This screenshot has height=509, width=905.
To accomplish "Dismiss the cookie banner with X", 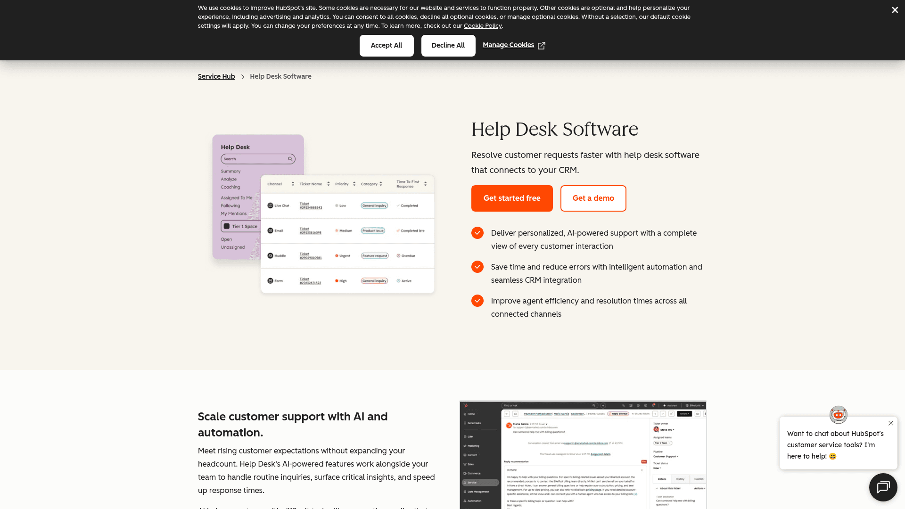I will pyautogui.click(x=895, y=10).
